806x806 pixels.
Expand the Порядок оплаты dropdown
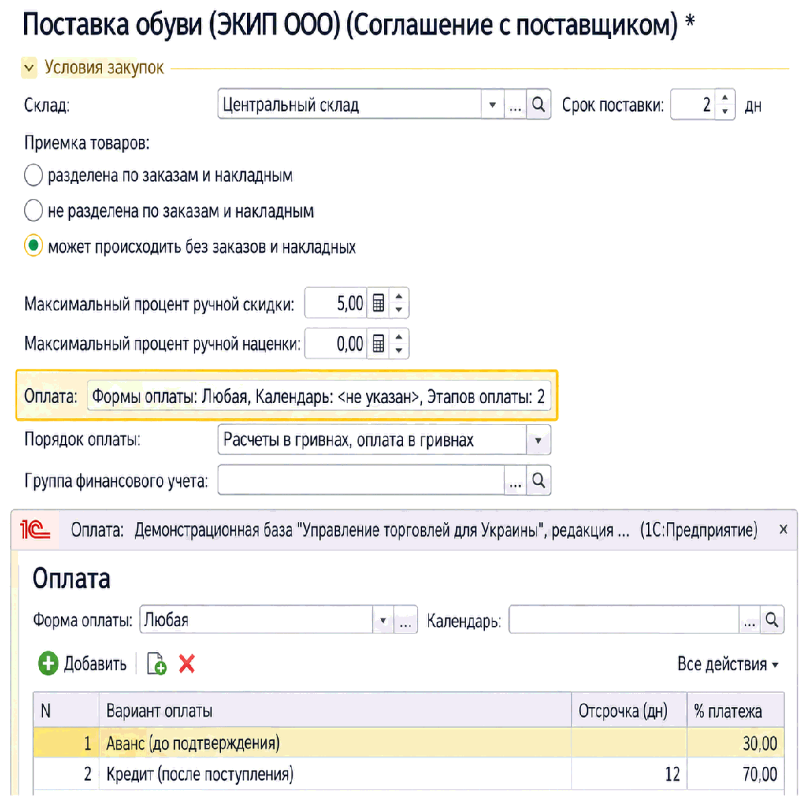pyautogui.click(x=538, y=441)
